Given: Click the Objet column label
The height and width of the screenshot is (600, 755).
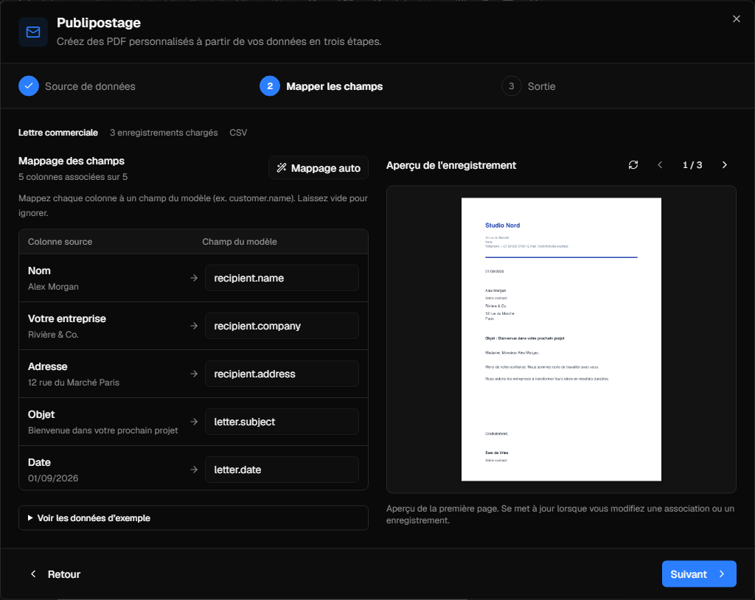Looking at the screenshot, I should (41, 414).
